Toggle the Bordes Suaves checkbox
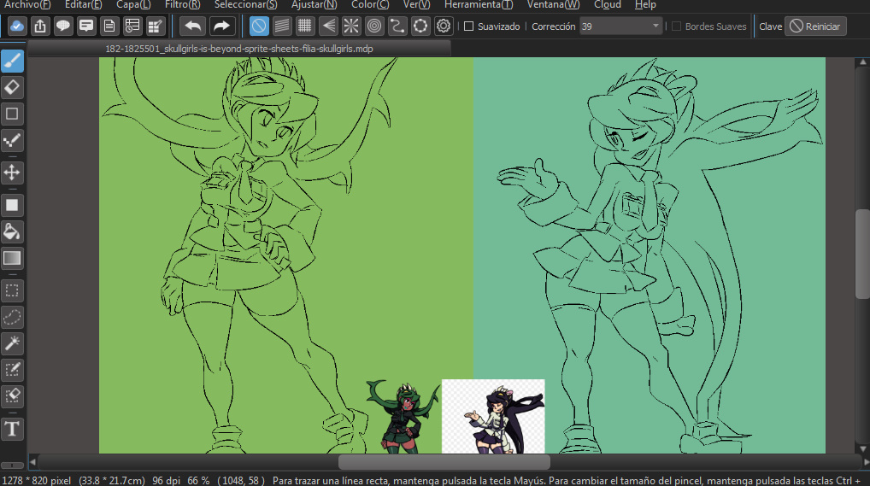The width and height of the screenshot is (870, 486). pyautogui.click(x=676, y=26)
